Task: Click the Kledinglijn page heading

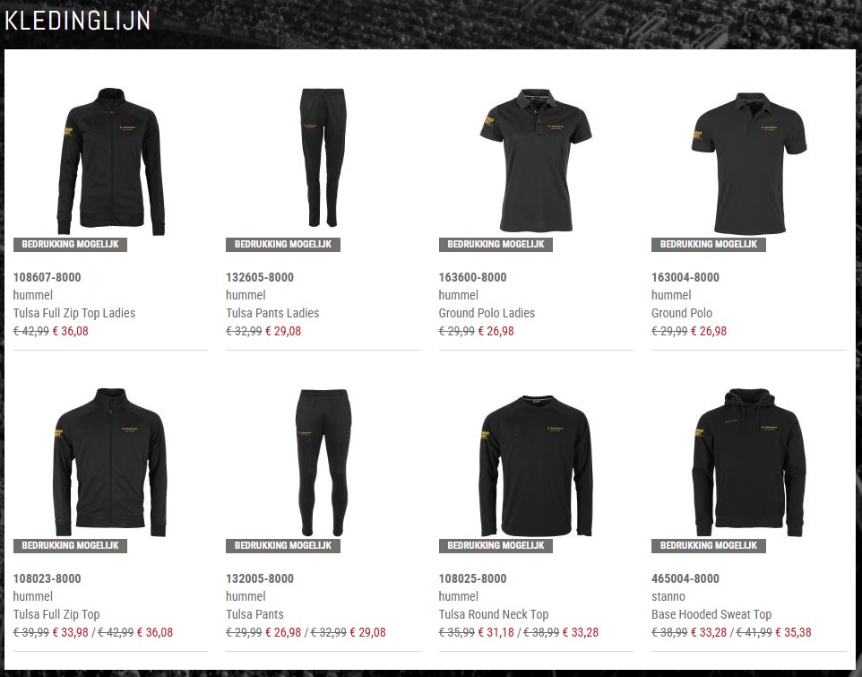Action: tap(78, 21)
